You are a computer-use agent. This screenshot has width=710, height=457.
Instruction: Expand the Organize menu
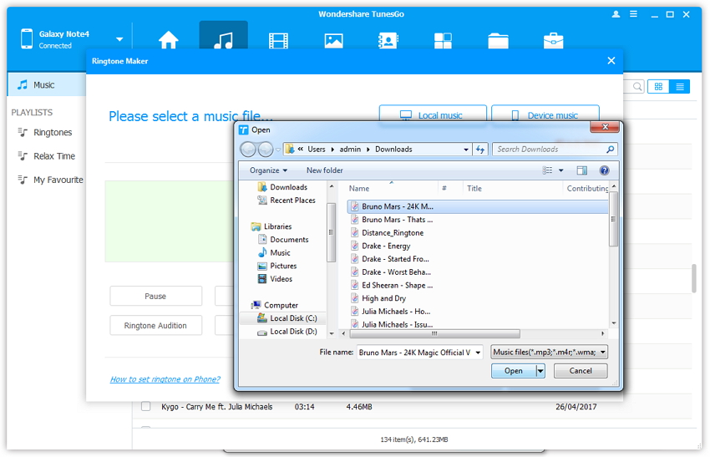pos(267,170)
